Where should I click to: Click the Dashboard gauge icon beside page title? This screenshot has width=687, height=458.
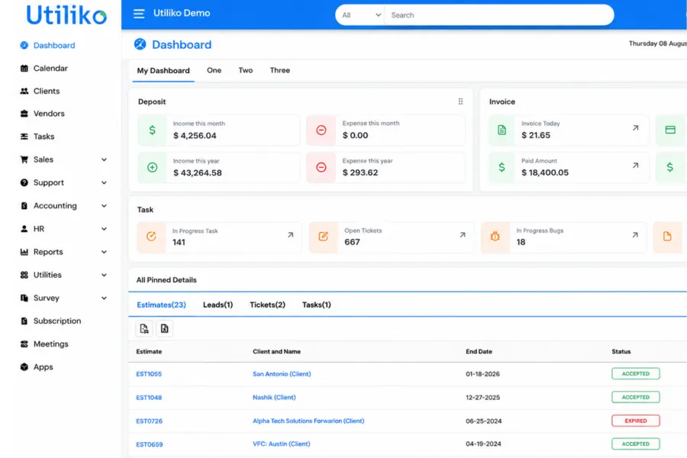(x=140, y=44)
